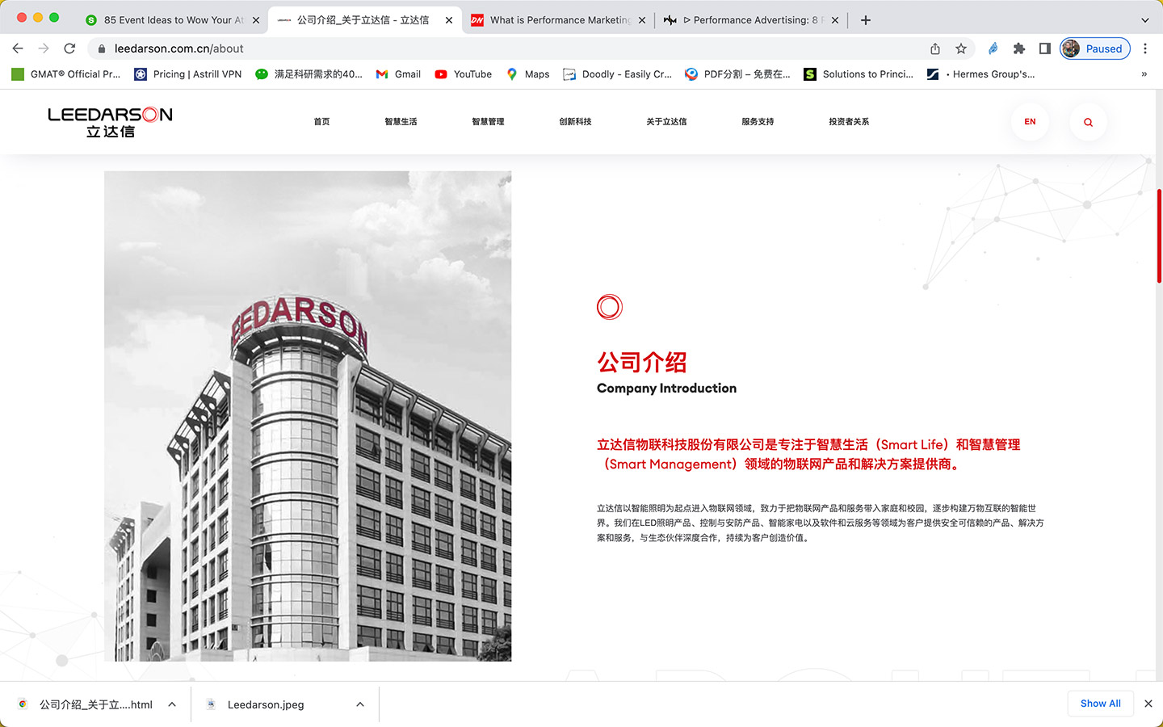Open the 关于立达信 menu item
Screen dimensions: 1163x727
point(666,122)
